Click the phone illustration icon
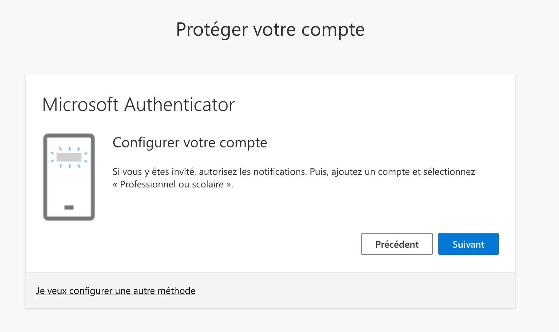The width and height of the screenshot is (559, 332). pyautogui.click(x=69, y=177)
